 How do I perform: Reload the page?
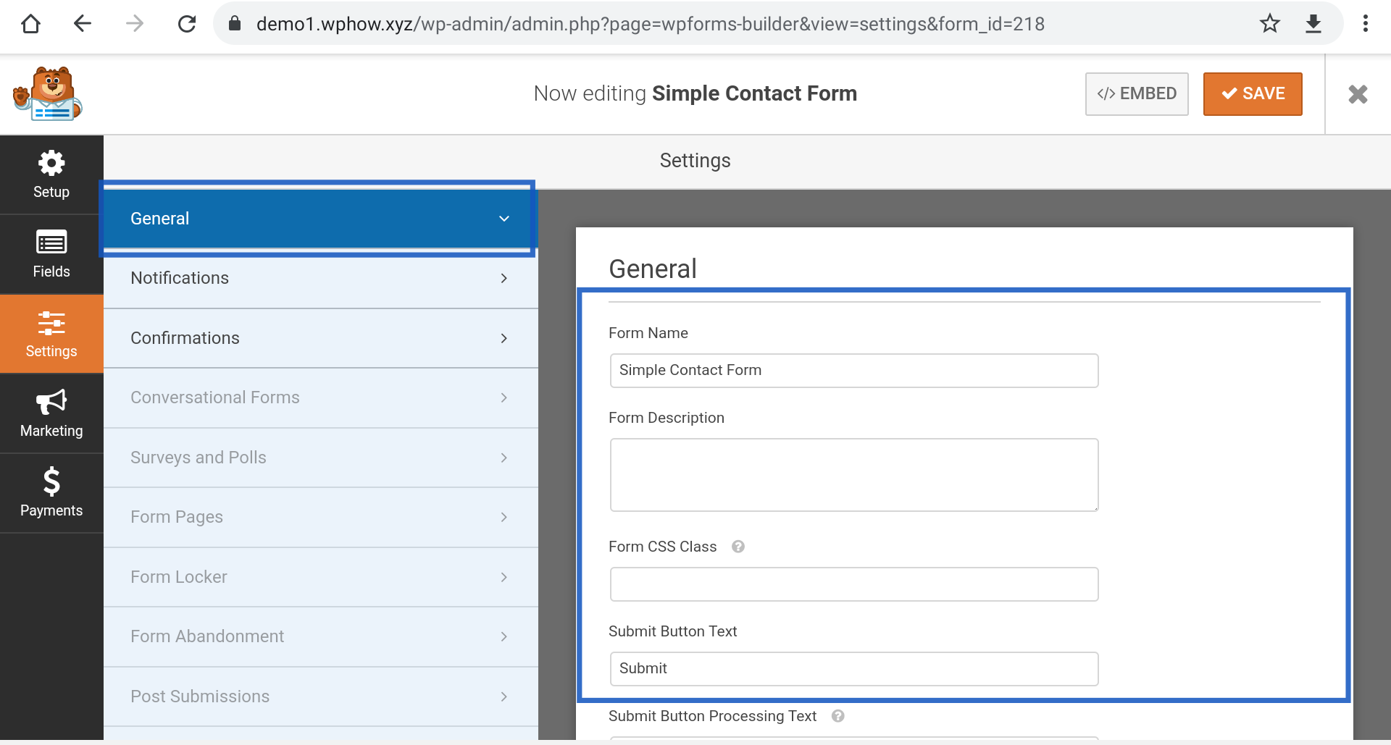click(x=187, y=24)
